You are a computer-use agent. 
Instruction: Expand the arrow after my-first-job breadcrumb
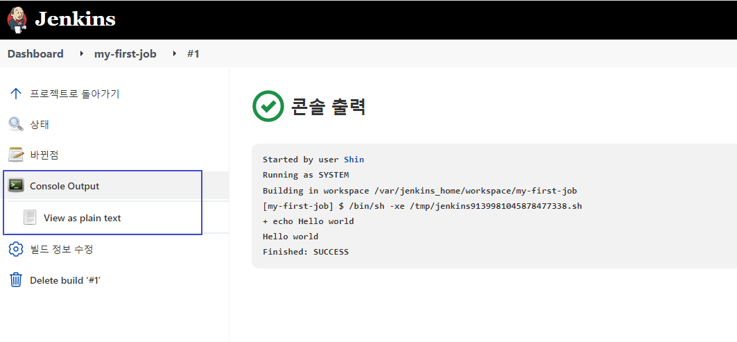(x=175, y=53)
